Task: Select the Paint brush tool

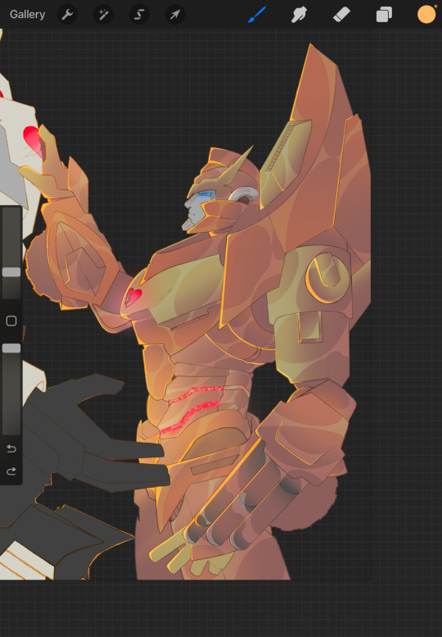Action: [257, 15]
